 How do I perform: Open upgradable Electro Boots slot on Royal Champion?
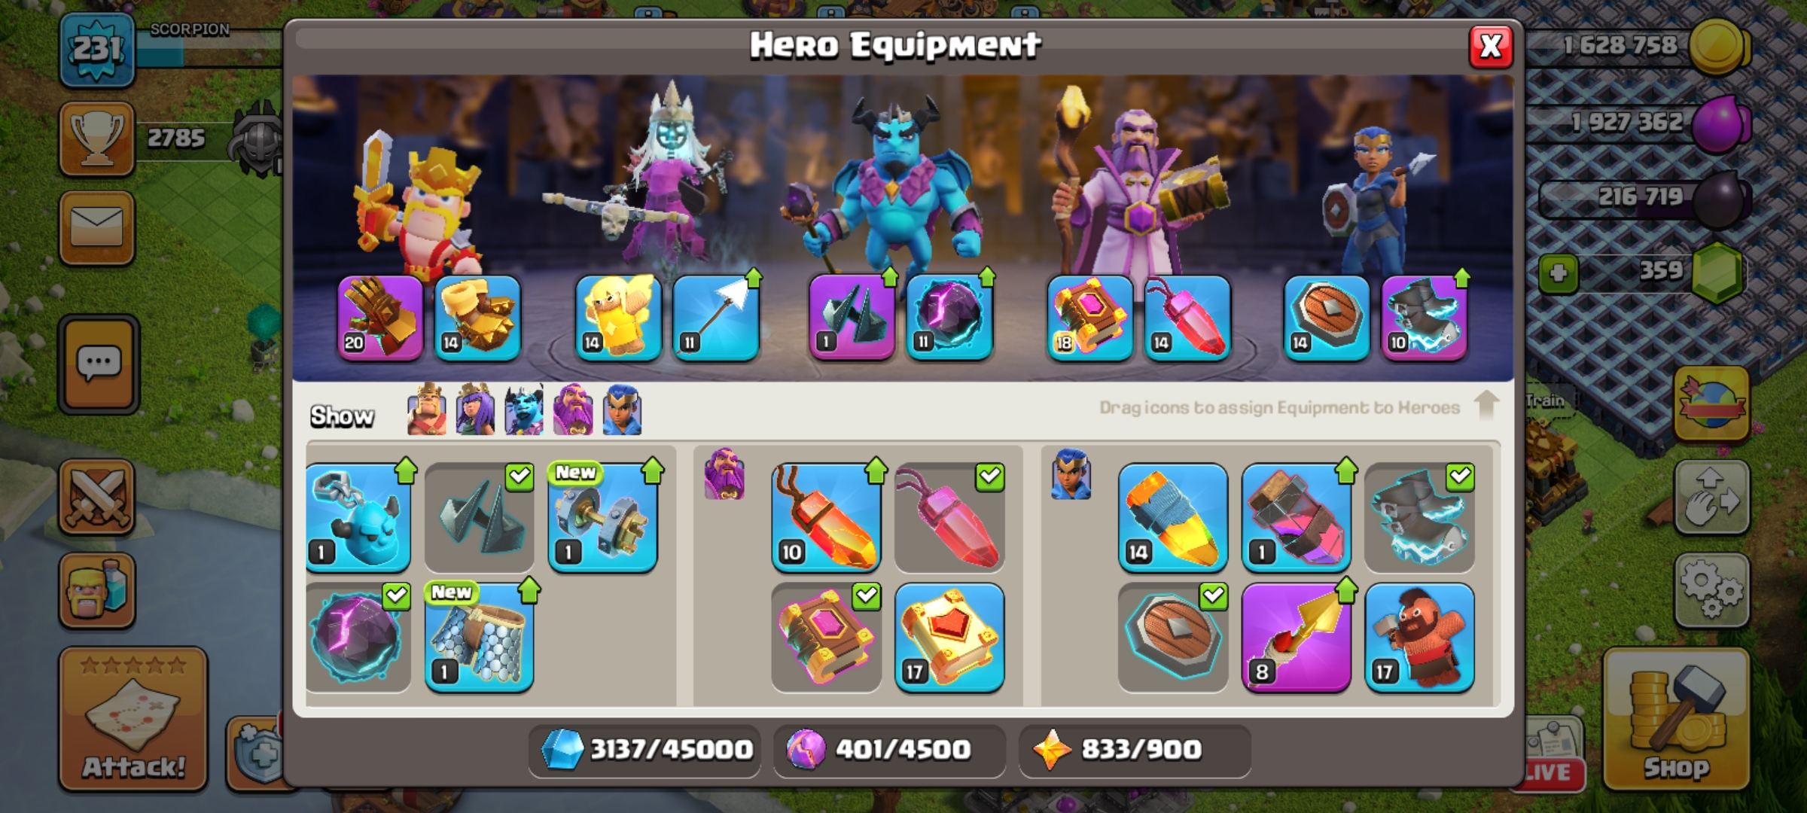coord(1425,318)
